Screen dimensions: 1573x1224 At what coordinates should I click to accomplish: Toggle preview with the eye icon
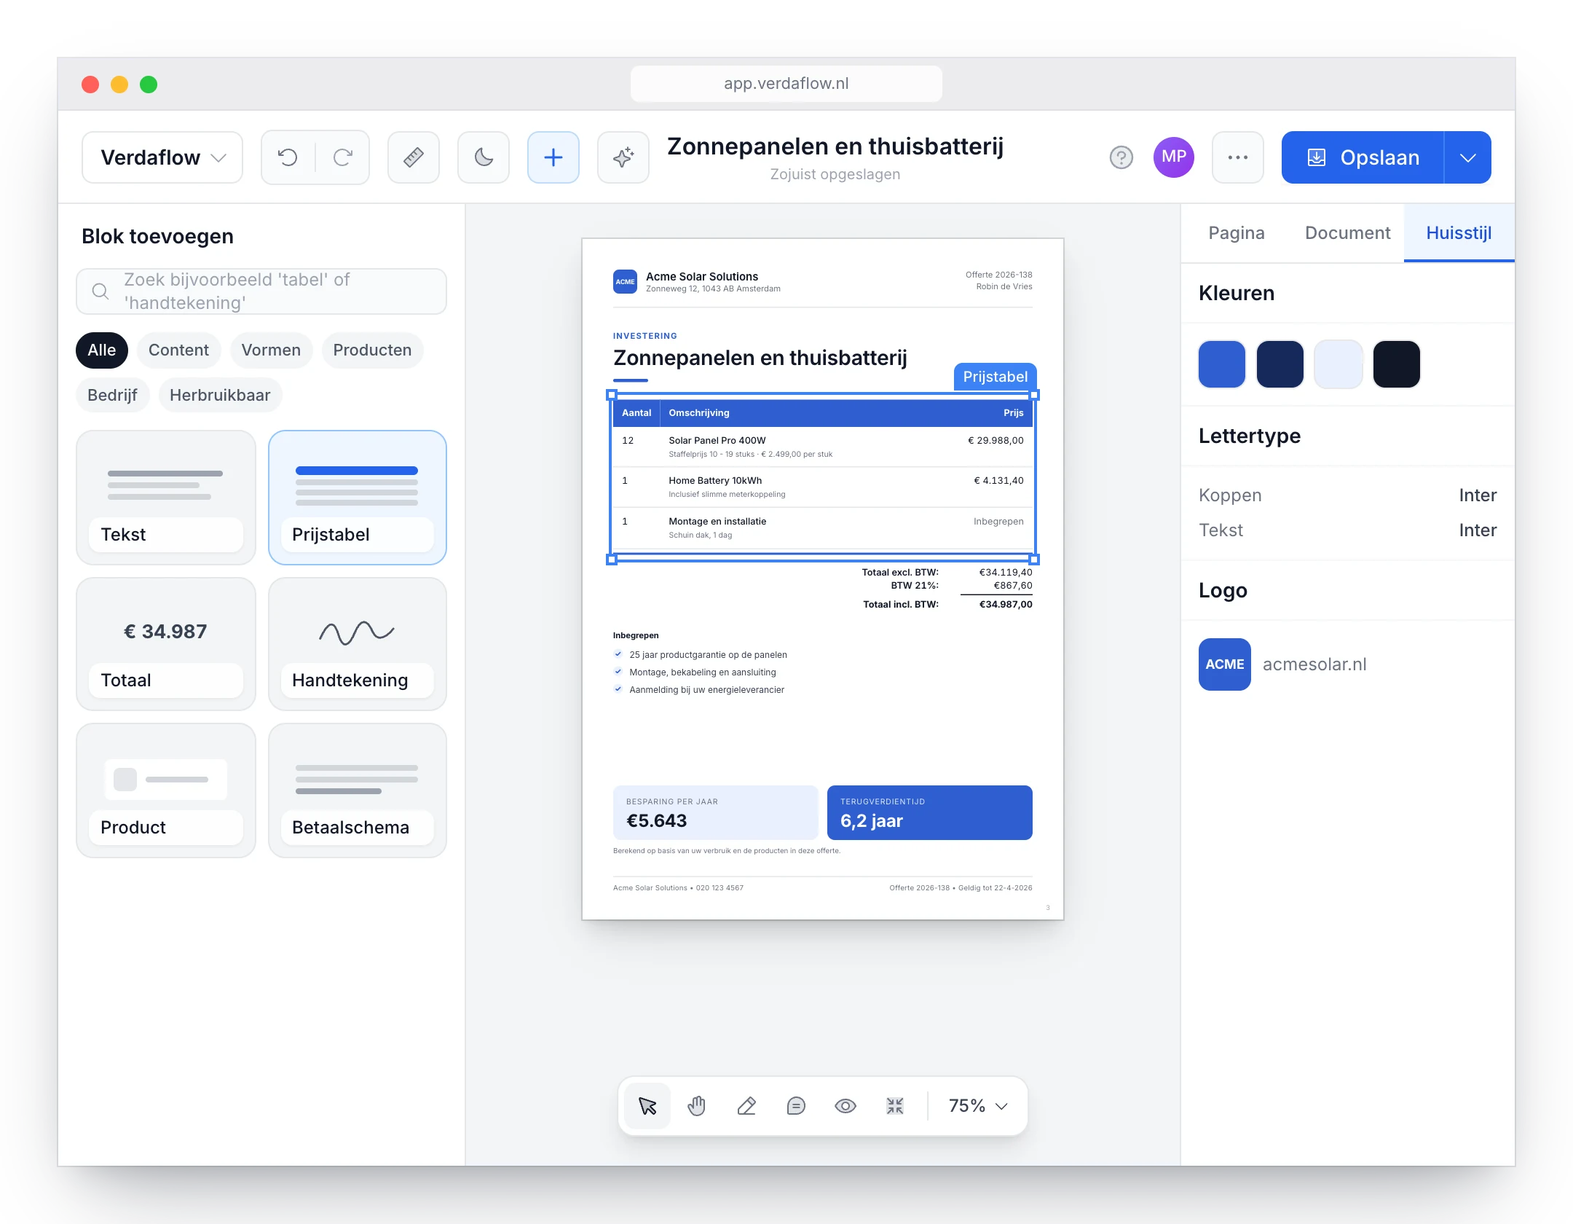click(845, 1106)
